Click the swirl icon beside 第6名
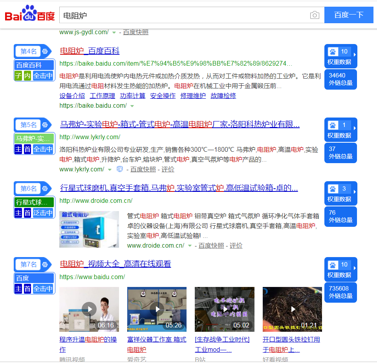Screen dimensions: 377x364 click(x=45, y=189)
